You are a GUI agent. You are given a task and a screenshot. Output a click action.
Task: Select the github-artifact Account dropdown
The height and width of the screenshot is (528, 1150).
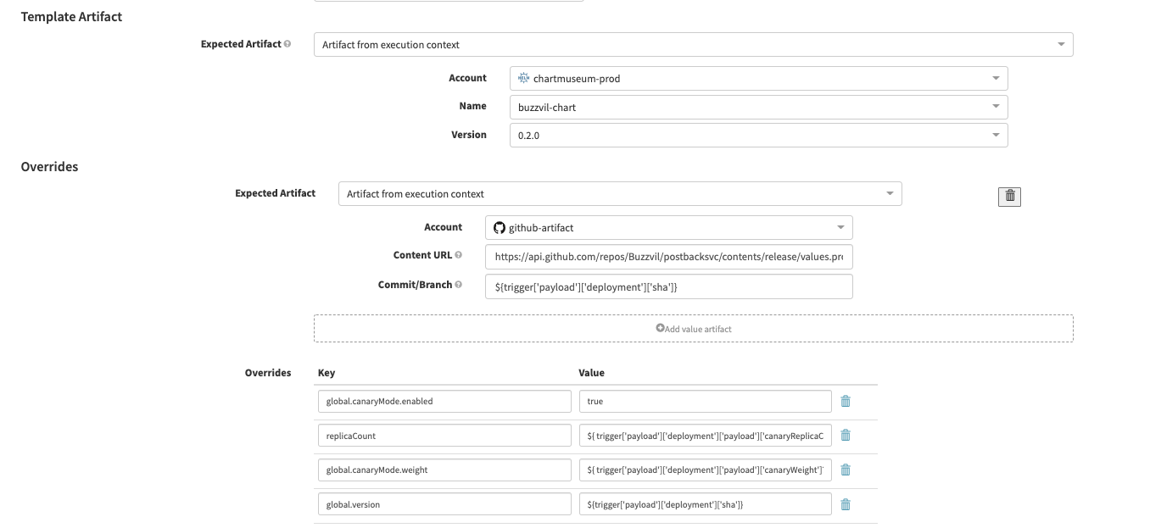point(669,227)
